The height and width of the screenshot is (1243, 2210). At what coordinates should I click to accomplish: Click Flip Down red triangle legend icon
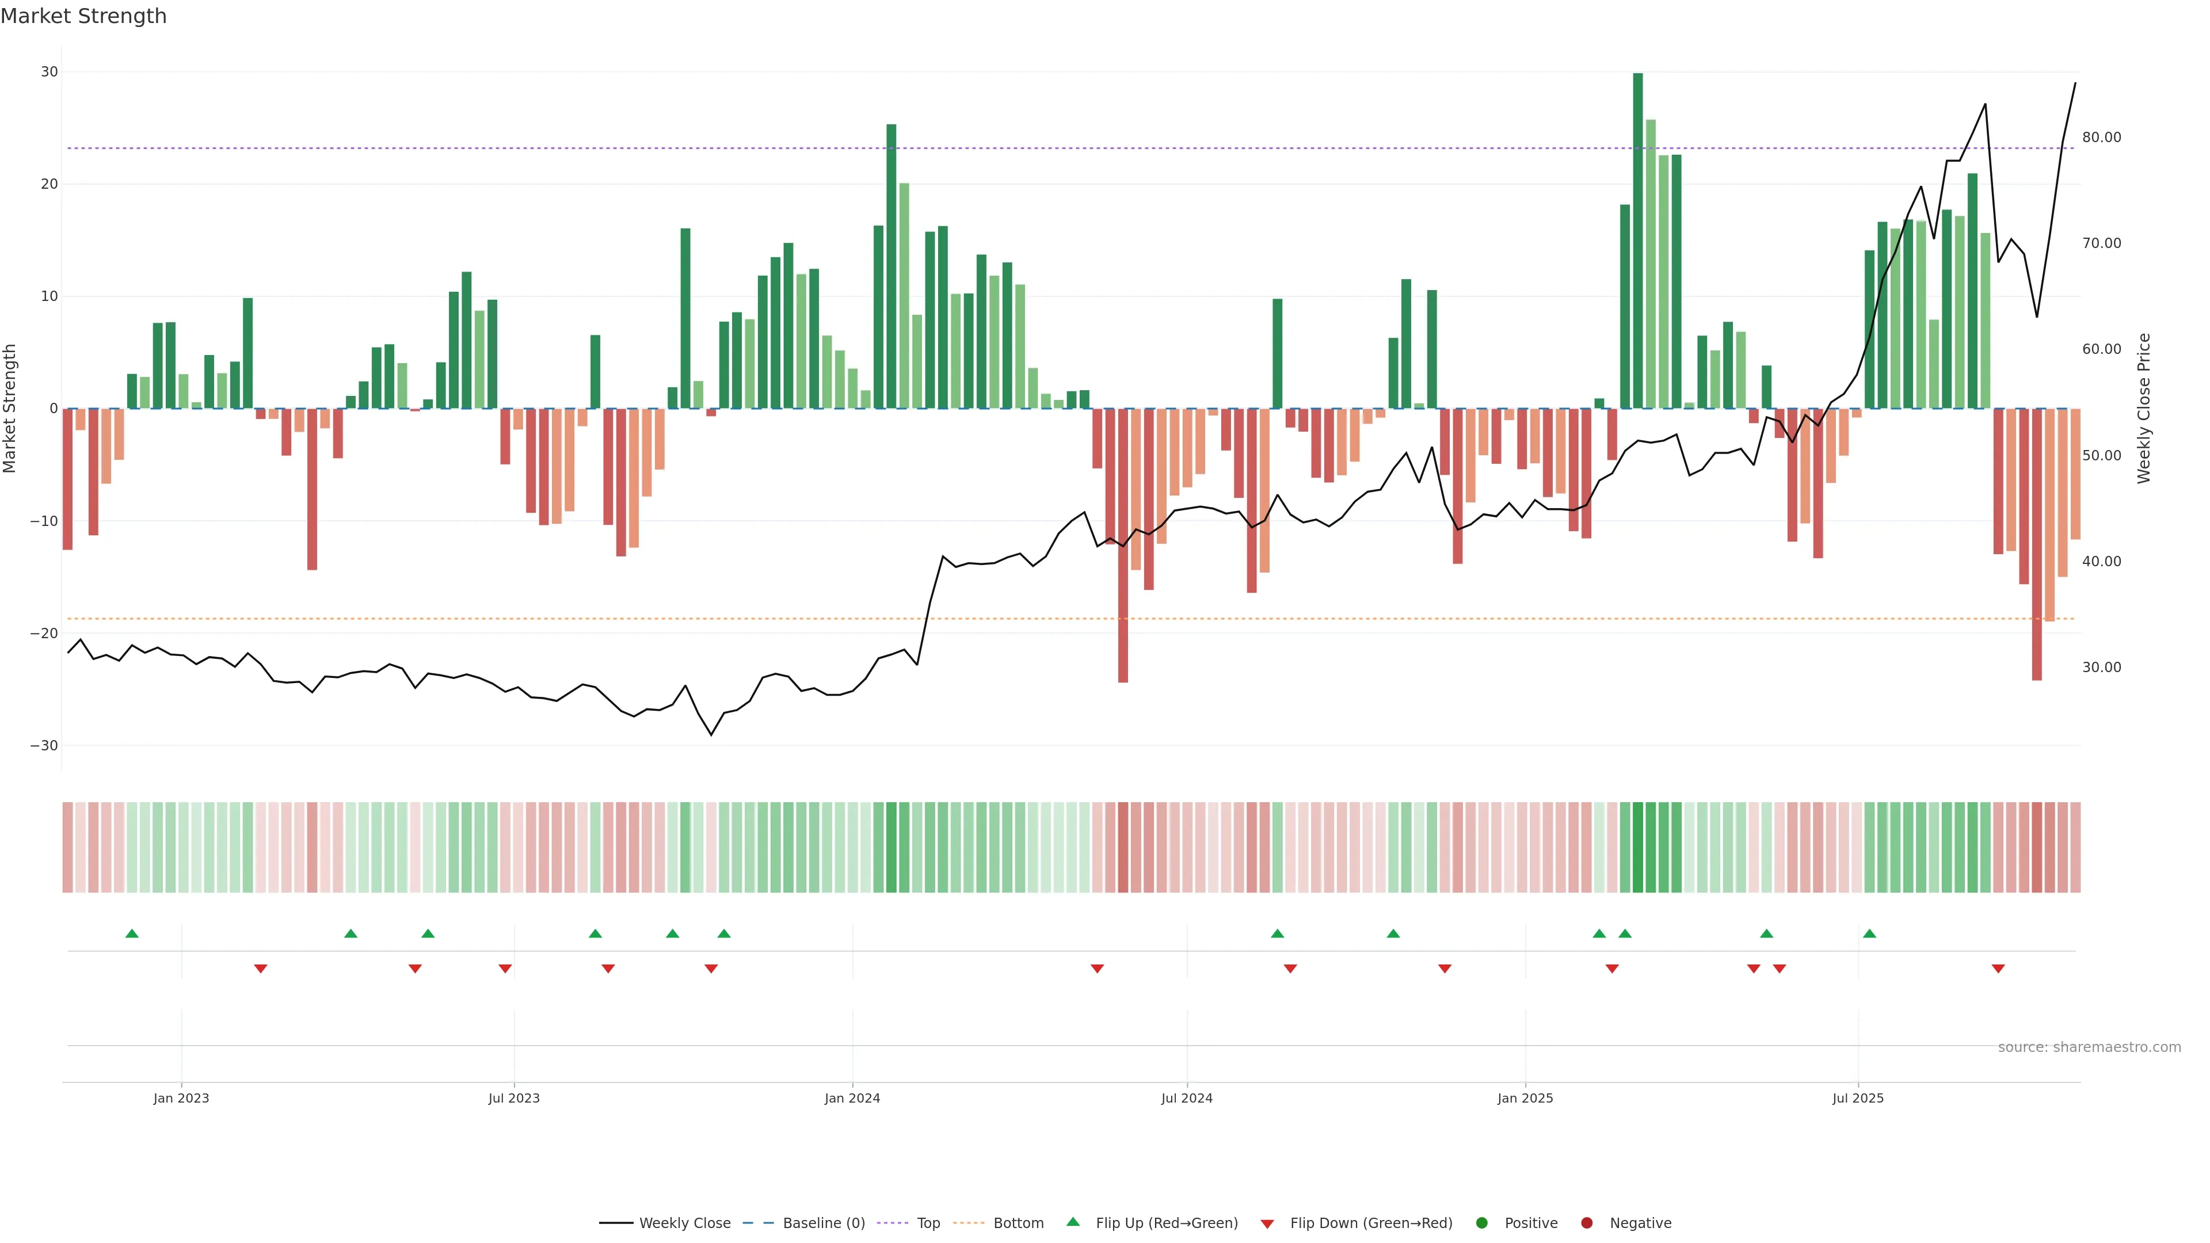pos(1267,1223)
